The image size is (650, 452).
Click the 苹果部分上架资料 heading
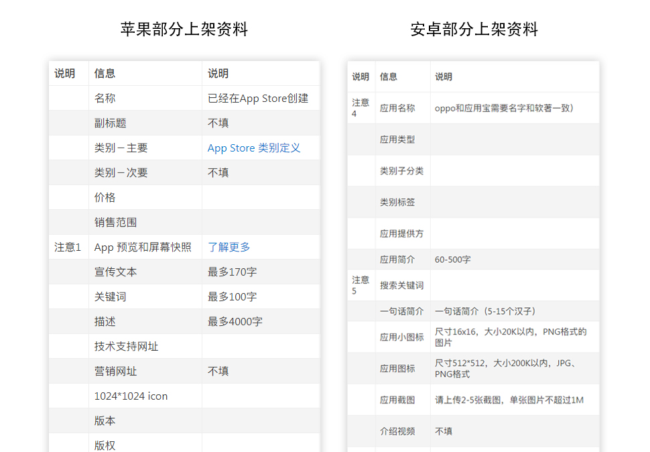184,30
